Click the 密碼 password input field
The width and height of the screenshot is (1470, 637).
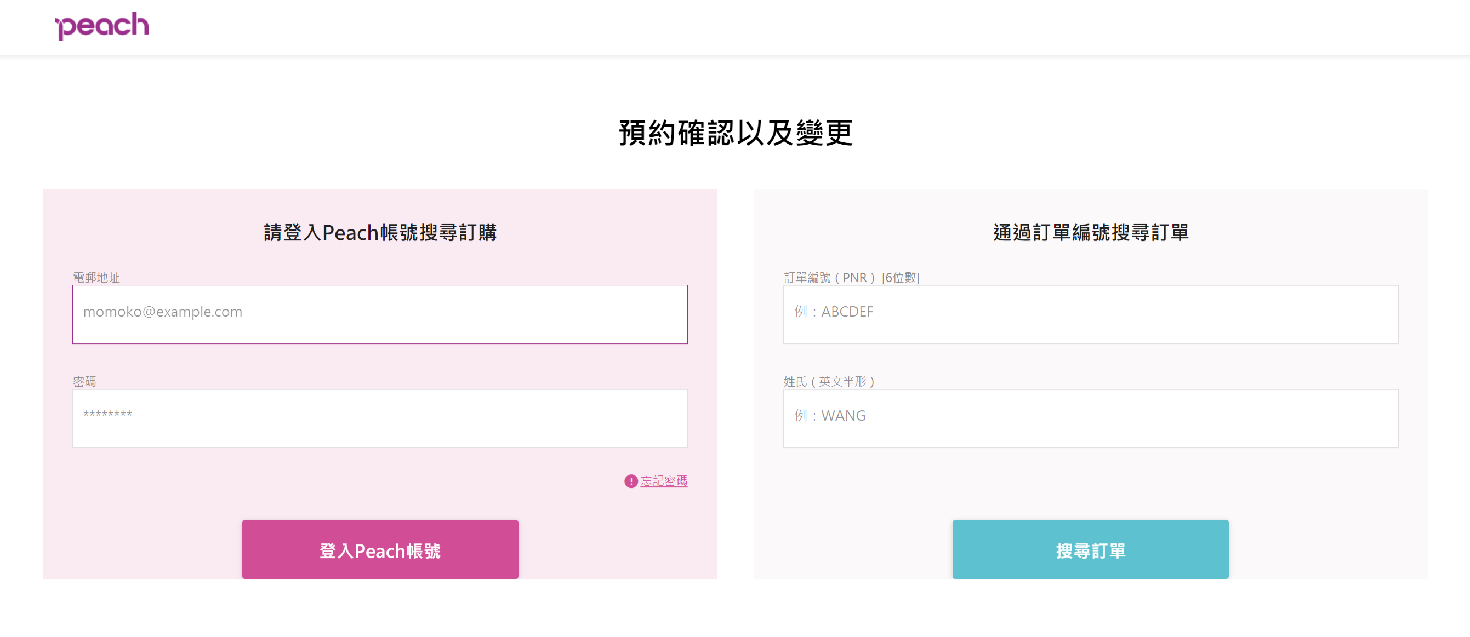(x=380, y=418)
